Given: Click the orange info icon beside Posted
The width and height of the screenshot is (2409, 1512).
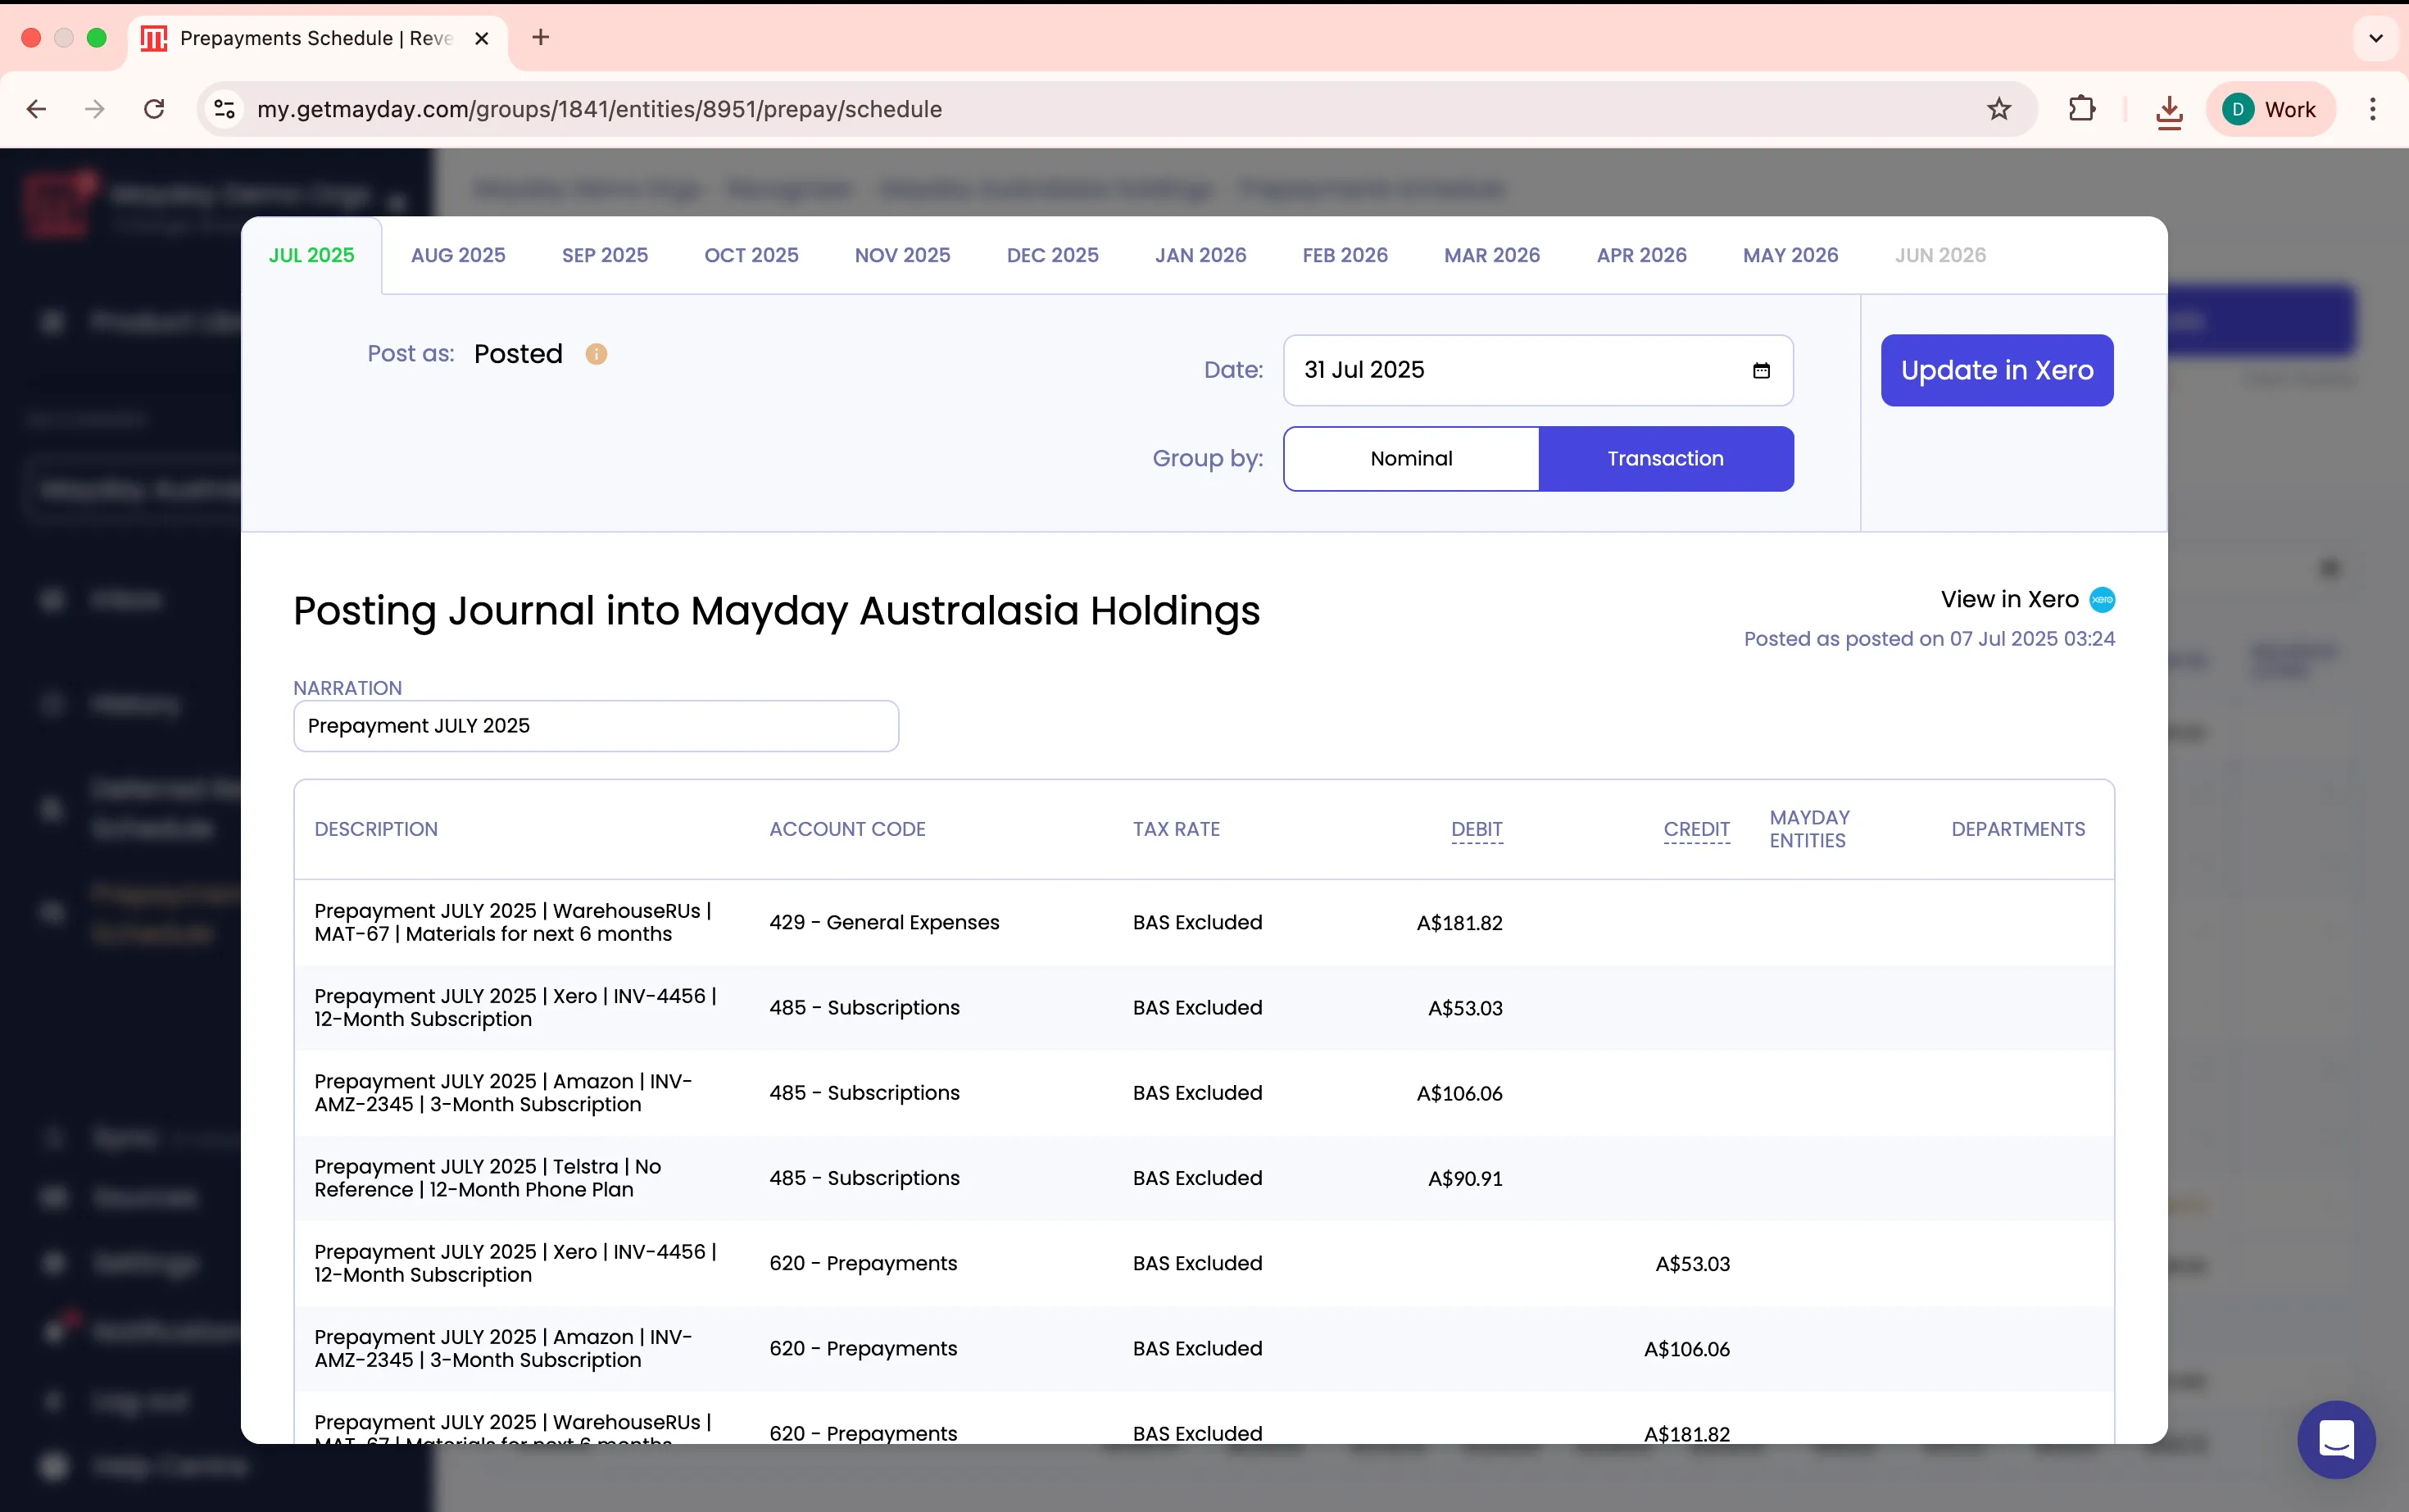Looking at the screenshot, I should coord(596,354).
